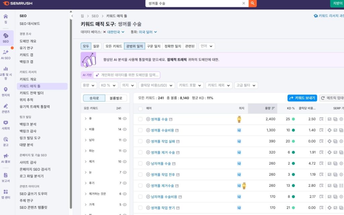344x215 pixels.
Task: Open the 보고서 reports sidebar icon
Action: tap(6, 177)
